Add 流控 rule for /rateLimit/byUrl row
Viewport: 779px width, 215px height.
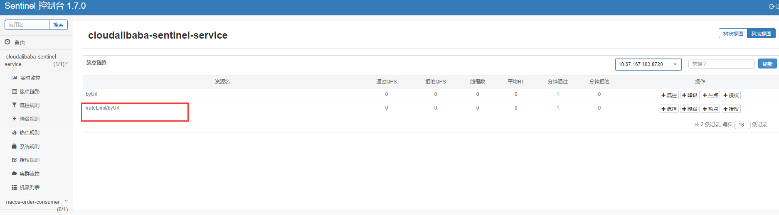[669, 109]
